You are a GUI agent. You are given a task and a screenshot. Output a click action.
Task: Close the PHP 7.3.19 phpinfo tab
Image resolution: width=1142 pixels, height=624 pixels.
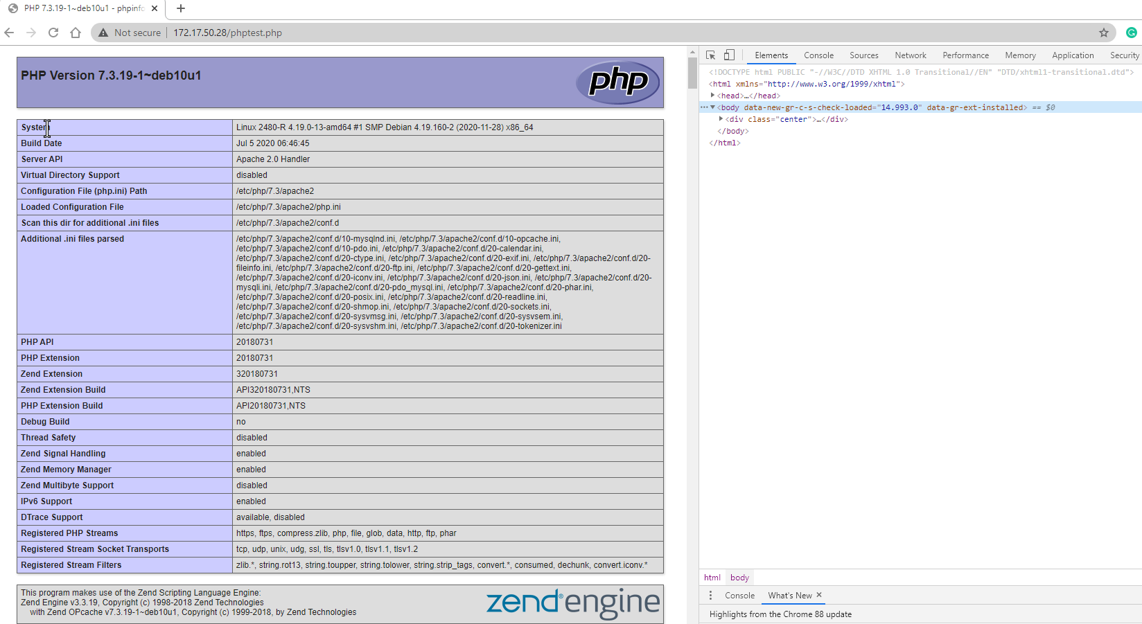(x=154, y=8)
